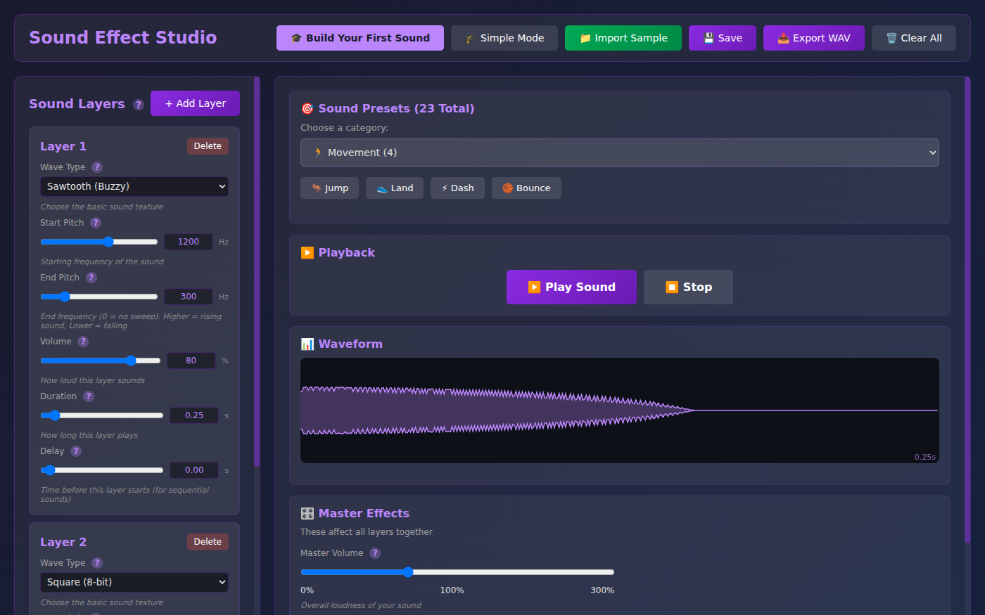Click help icon beside Layer 1 Wave Type
985x615 pixels.
tap(97, 167)
